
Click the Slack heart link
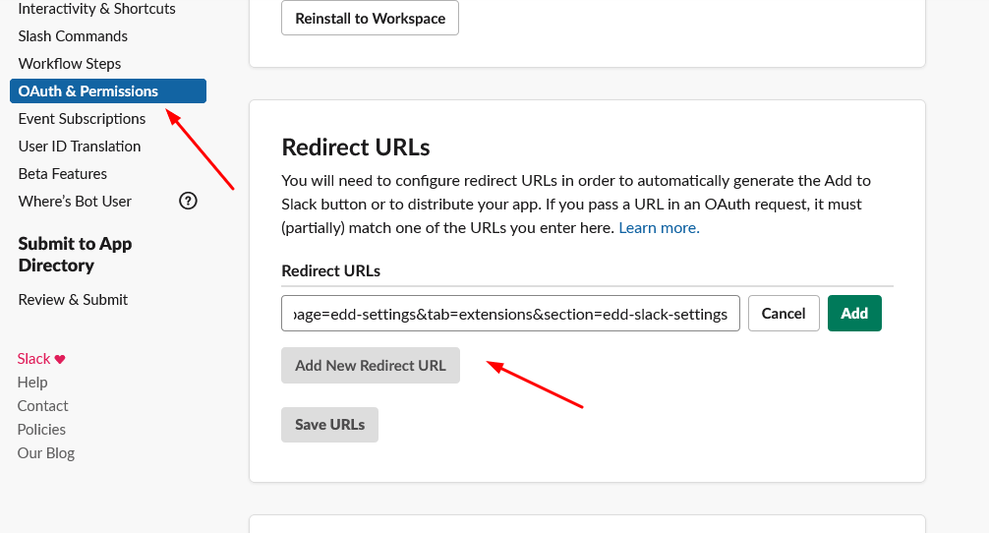click(41, 359)
